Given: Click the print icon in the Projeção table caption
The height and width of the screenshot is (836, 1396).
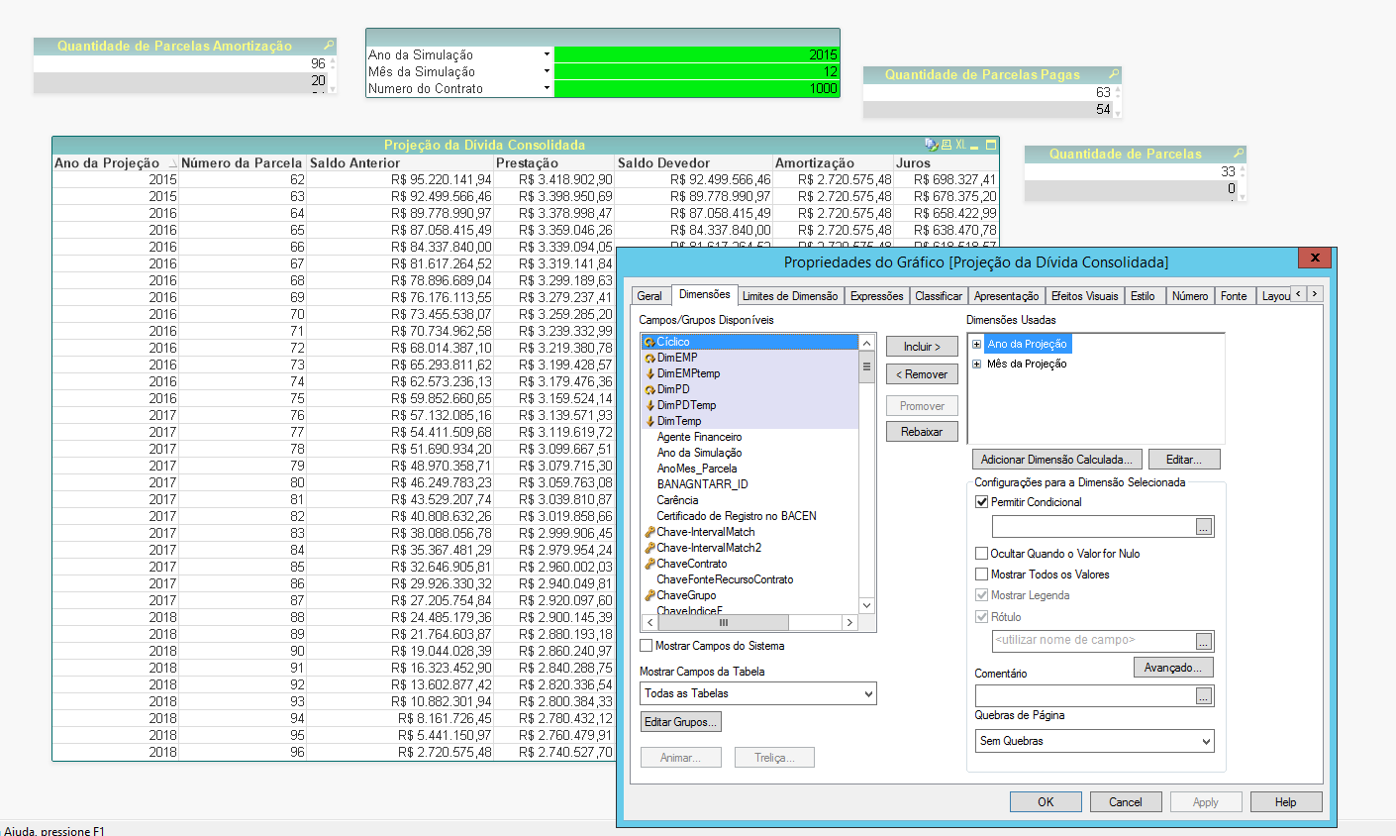Looking at the screenshot, I should (x=946, y=145).
